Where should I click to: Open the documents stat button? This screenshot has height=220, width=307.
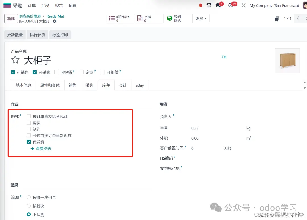tap(149, 18)
